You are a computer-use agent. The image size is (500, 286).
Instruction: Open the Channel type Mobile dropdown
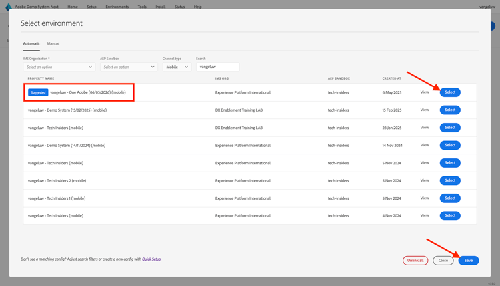177,67
